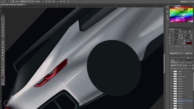Select the Path Selection tool
Screen dimensions: 194x109
tap(3, 64)
